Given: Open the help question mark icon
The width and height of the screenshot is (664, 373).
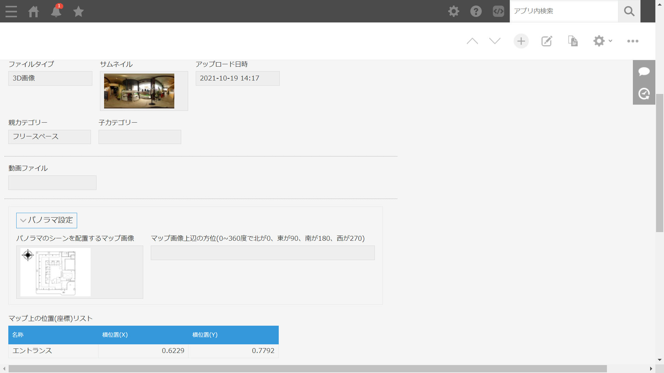Looking at the screenshot, I should pos(476,11).
